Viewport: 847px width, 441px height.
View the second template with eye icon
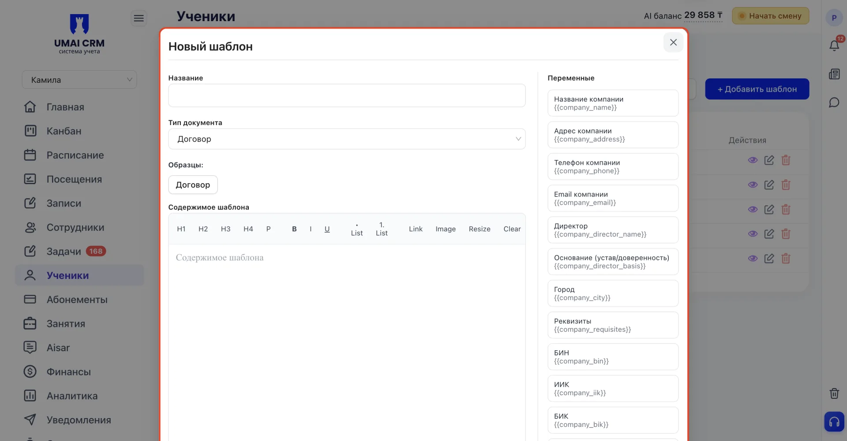click(753, 185)
